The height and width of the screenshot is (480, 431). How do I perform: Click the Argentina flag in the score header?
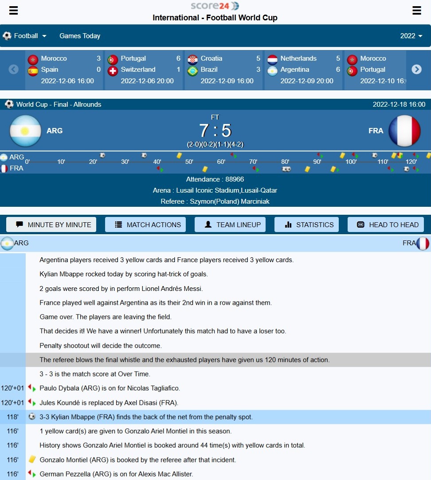click(25, 131)
